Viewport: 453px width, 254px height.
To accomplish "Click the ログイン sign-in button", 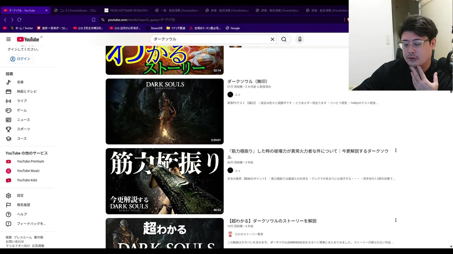I will coord(21,59).
